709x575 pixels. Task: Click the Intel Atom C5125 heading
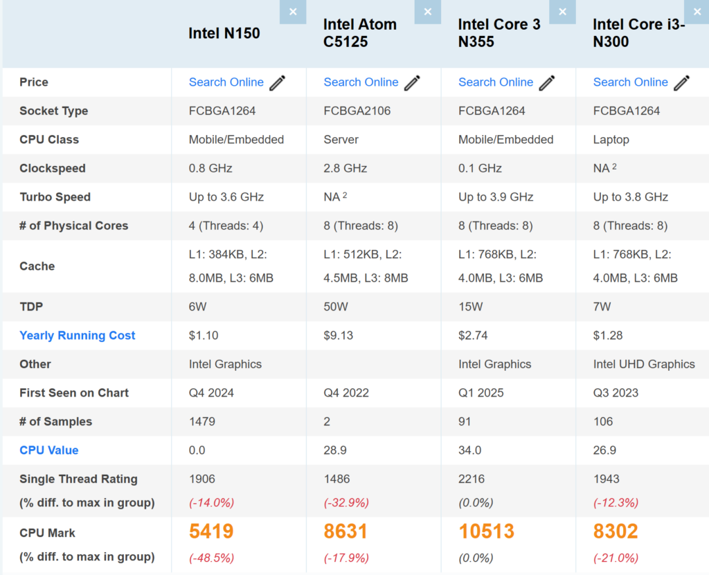coord(360,33)
